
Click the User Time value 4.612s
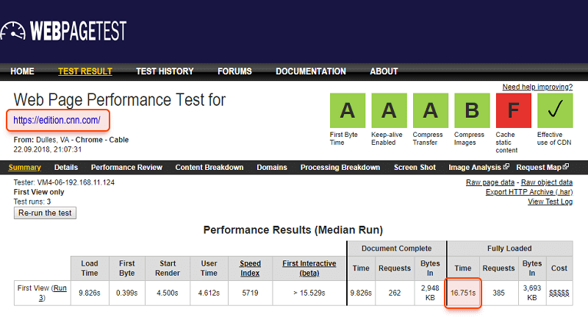(x=209, y=293)
